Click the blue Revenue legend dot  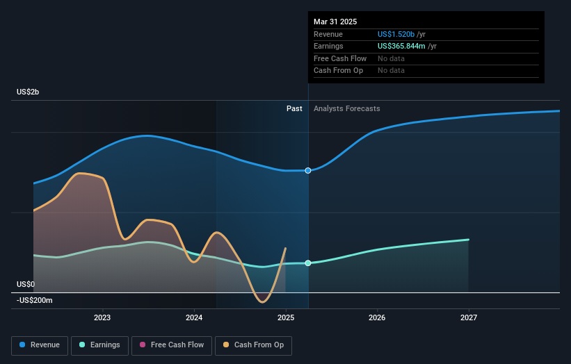point(22,345)
